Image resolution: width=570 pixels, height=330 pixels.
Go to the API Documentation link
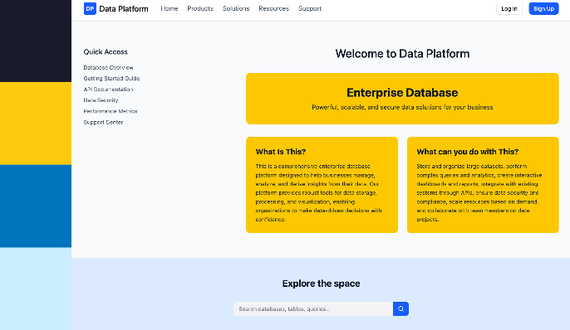[x=108, y=90]
